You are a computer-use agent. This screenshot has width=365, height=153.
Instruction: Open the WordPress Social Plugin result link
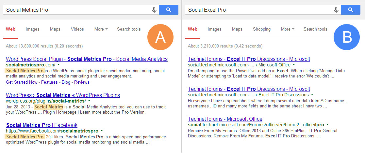click(x=87, y=59)
